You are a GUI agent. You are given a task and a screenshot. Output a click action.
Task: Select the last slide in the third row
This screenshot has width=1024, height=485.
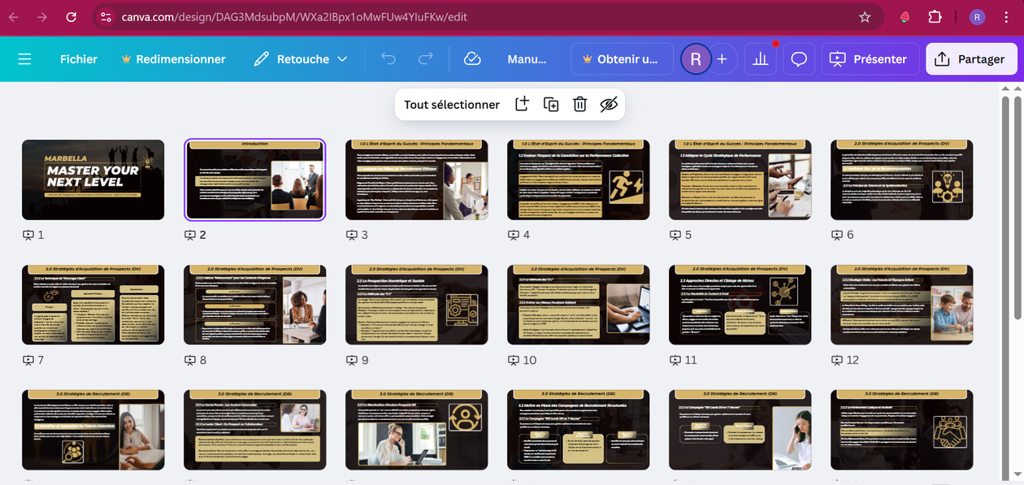pos(902,430)
